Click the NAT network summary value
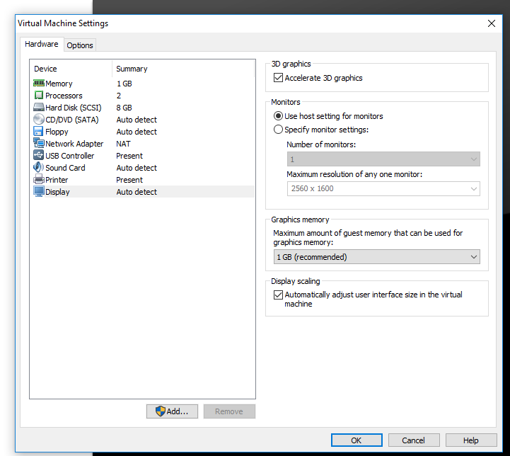 coord(123,144)
